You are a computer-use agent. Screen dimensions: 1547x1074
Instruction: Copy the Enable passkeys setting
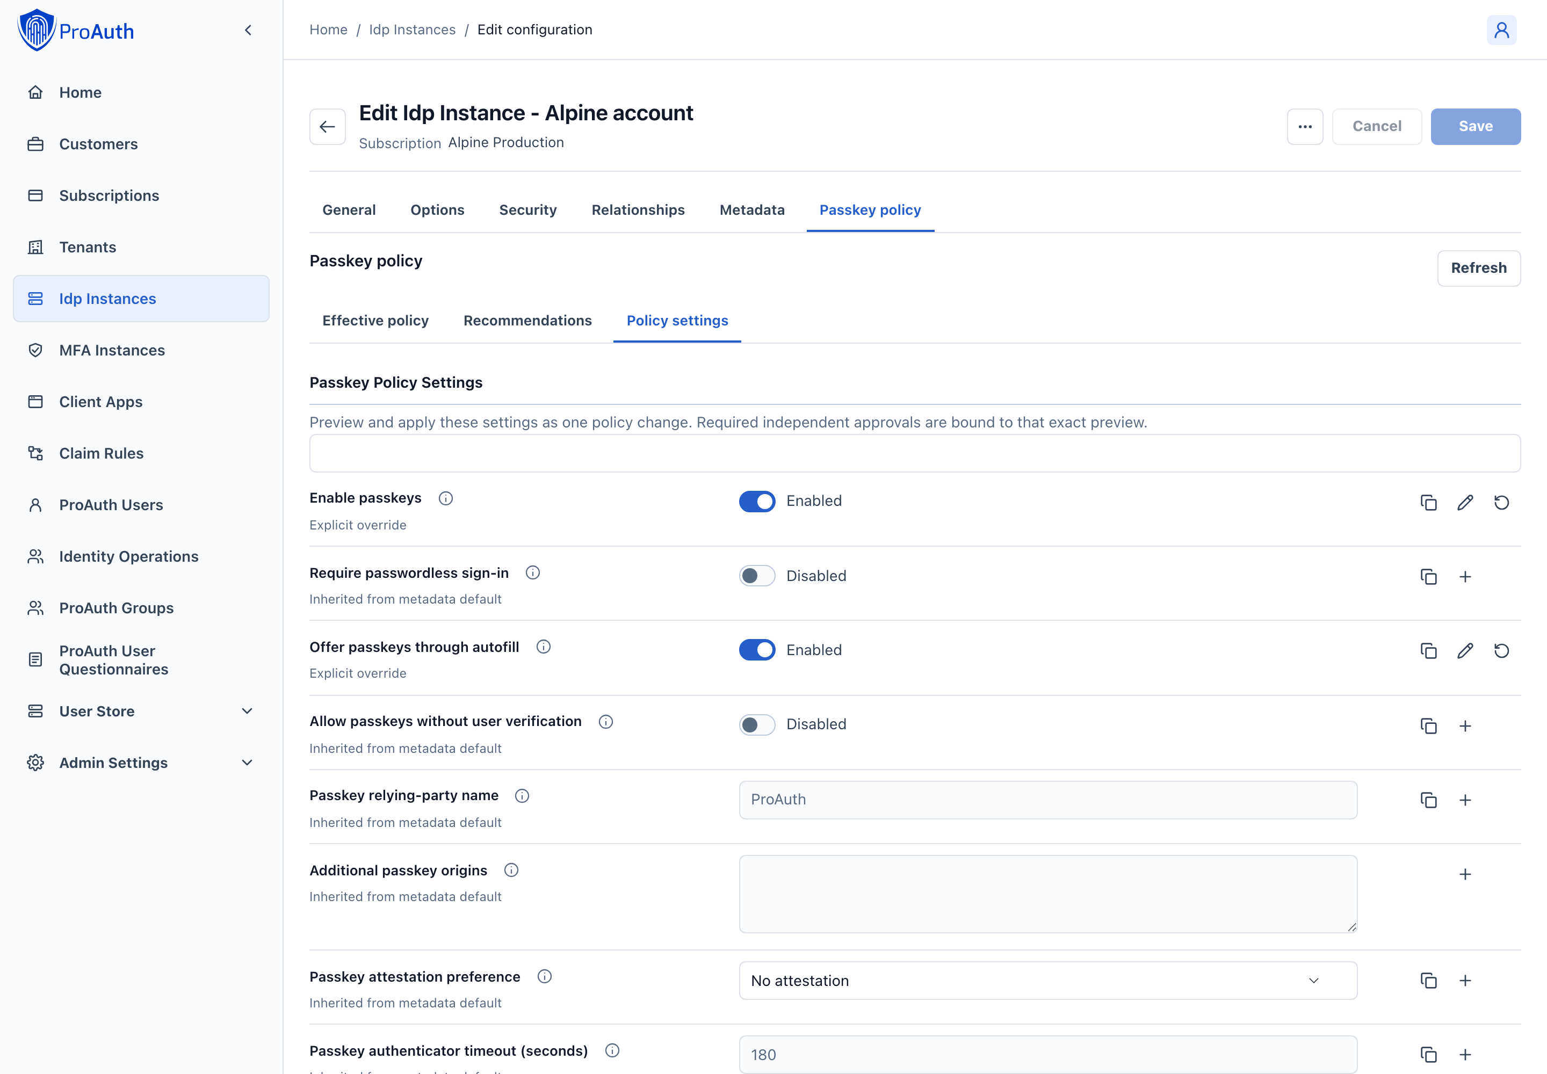pos(1428,503)
